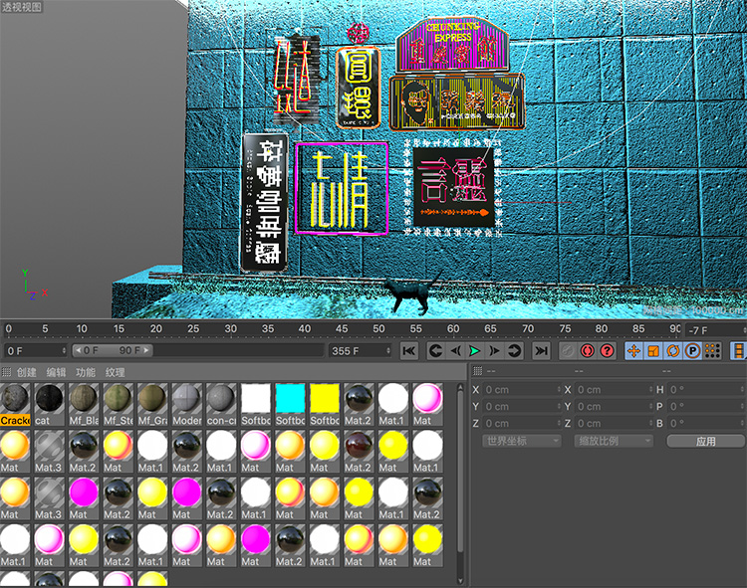Adjust the position X field stepper arrows
The height and width of the screenshot is (588, 747).
point(560,390)
